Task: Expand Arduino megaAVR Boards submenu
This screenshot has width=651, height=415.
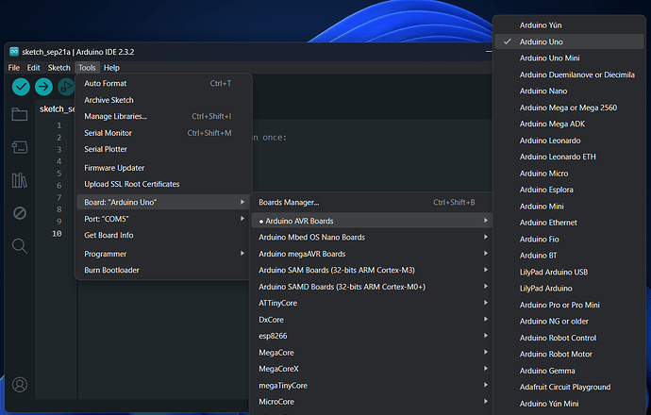Action: click(372, 254)
